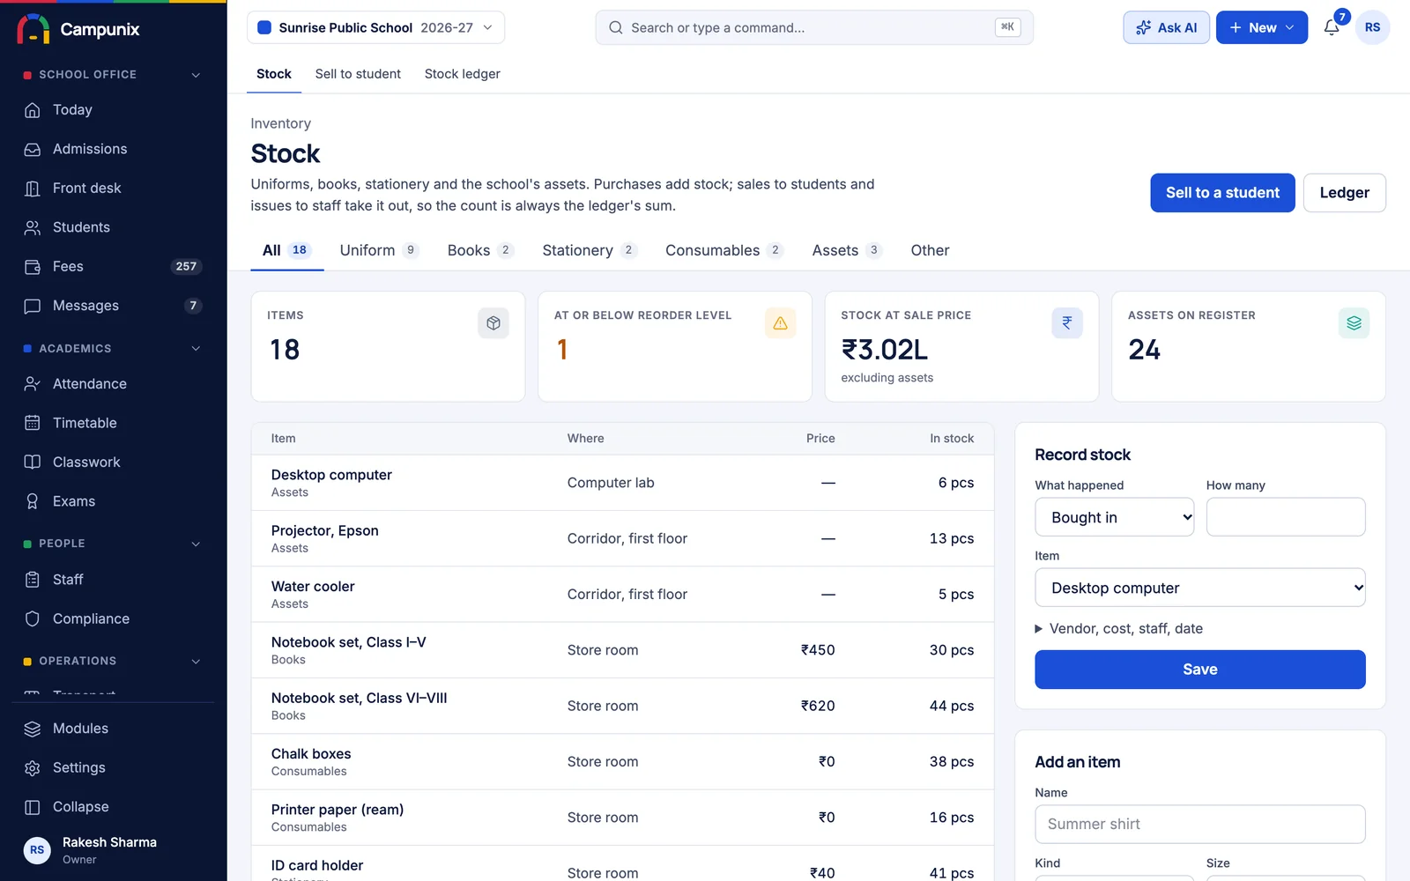
Task: Open Messages in the sidebar
Action: pos(113,306)
